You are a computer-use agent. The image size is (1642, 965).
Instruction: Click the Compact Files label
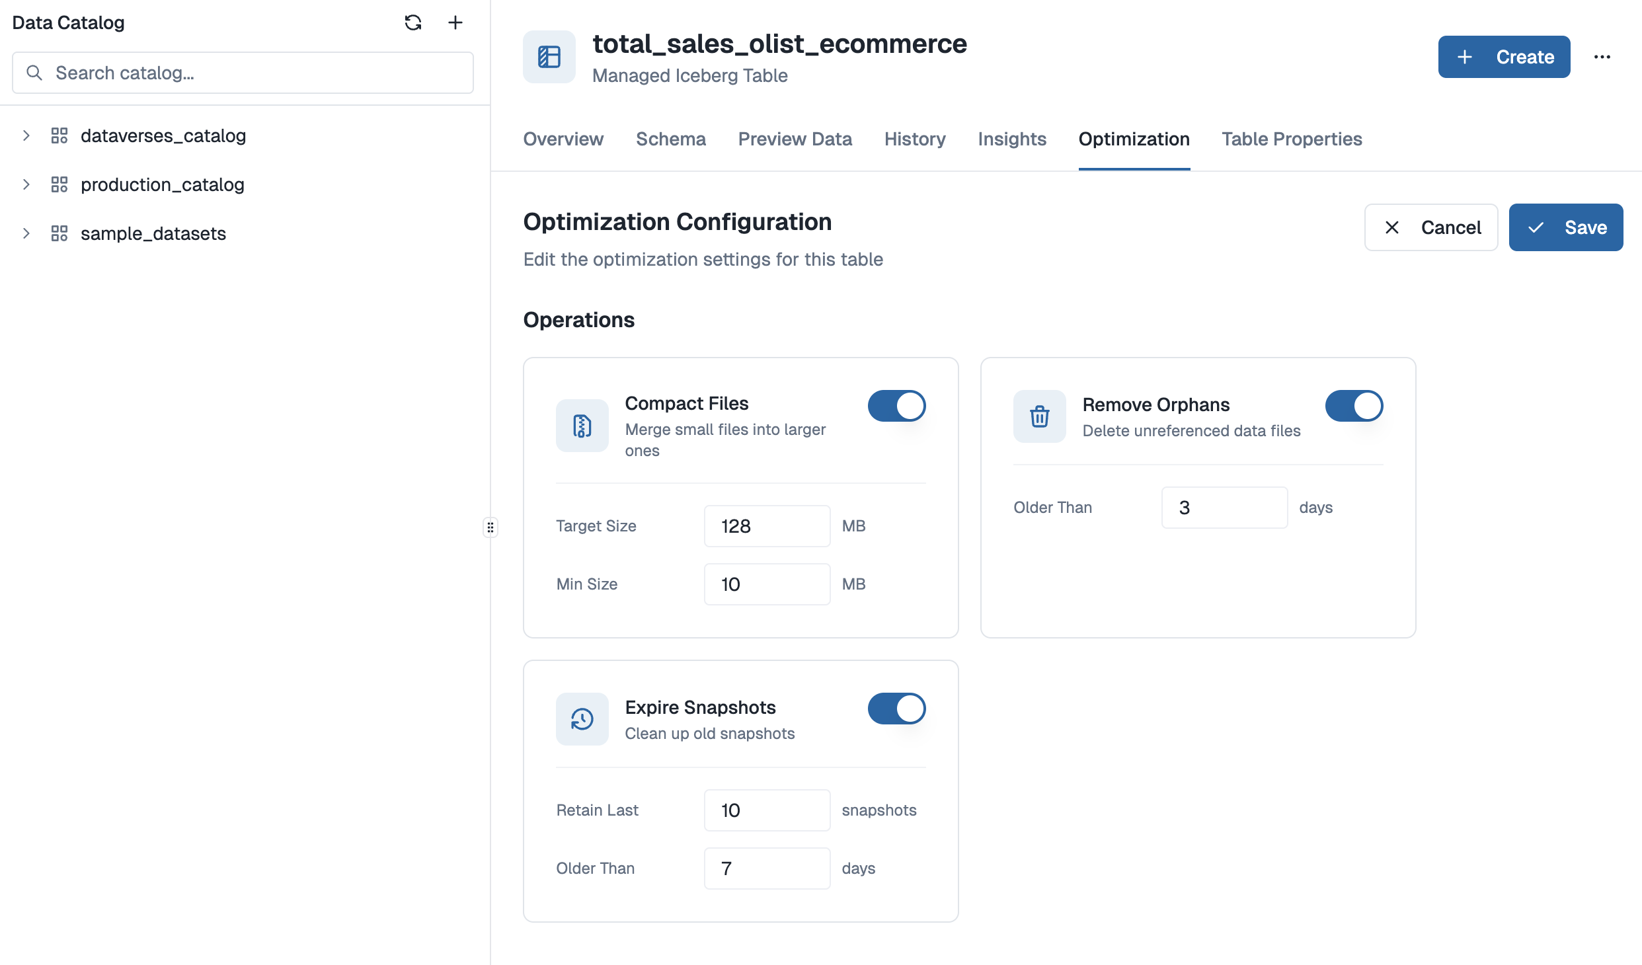(x=687, y=403)
